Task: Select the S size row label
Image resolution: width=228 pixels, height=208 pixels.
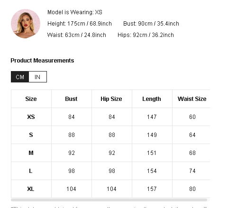Action: point(31,135)
